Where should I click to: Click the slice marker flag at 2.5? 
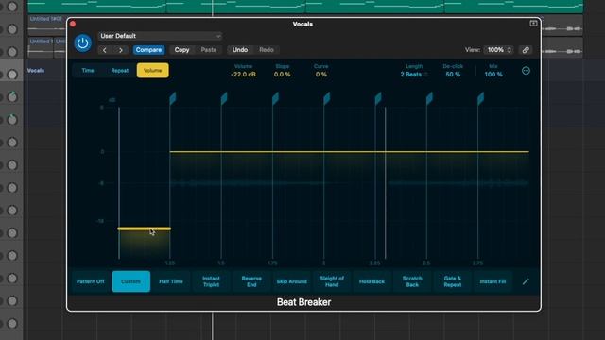coord(429,98)
